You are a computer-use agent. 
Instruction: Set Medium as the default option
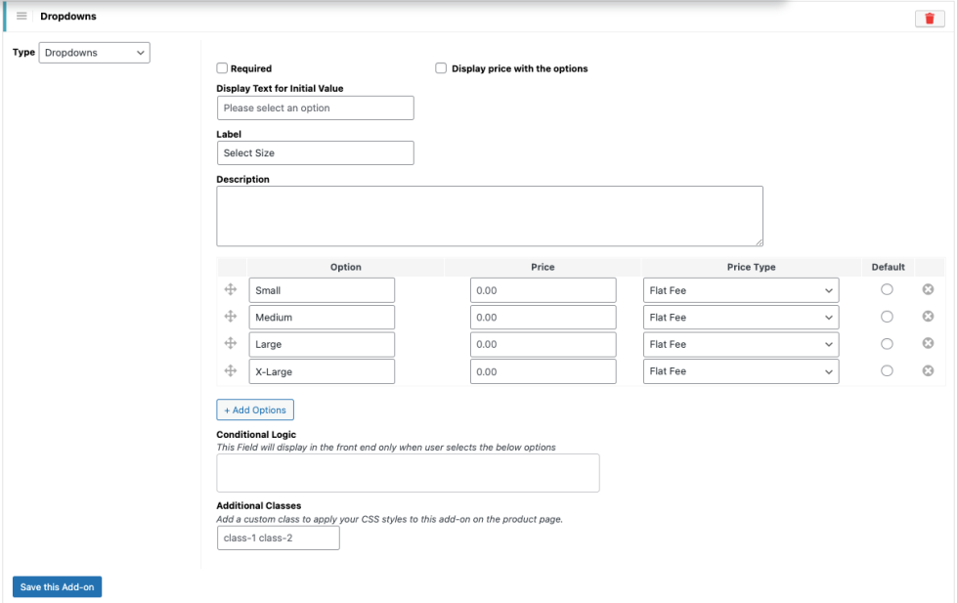[887, 317]
